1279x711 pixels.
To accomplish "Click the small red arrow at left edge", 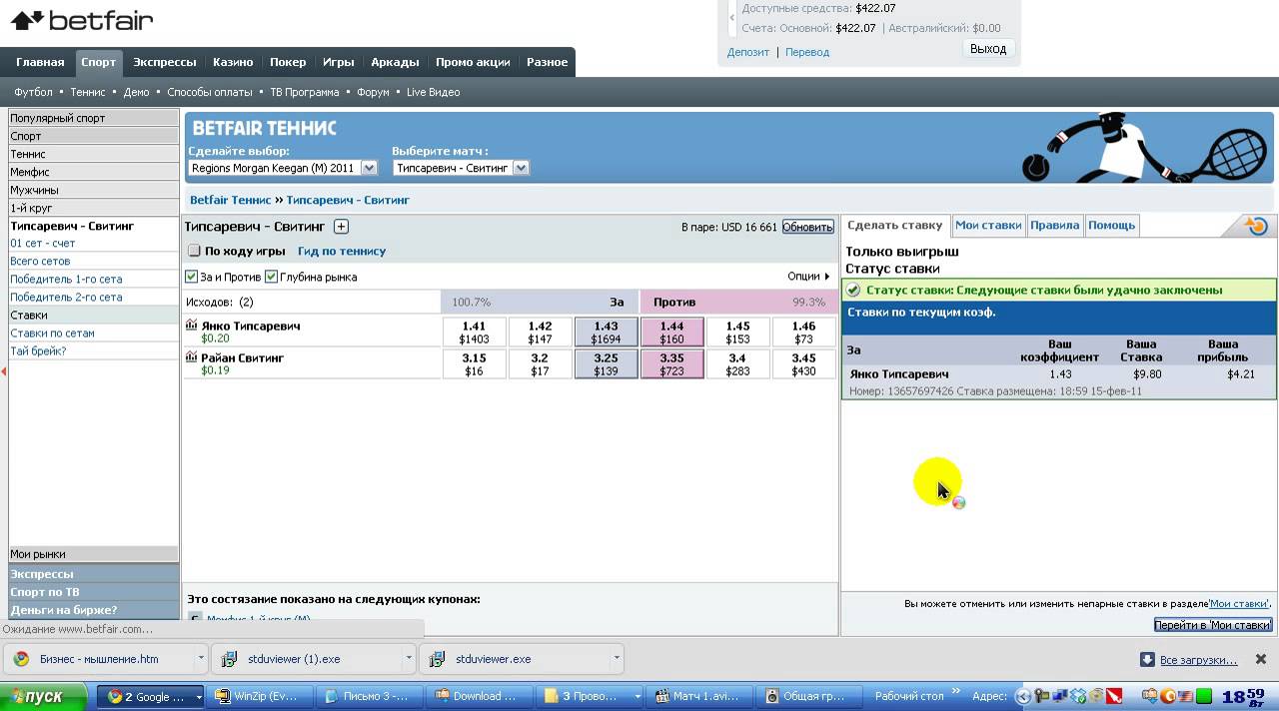I will click(x=4, y=371).
